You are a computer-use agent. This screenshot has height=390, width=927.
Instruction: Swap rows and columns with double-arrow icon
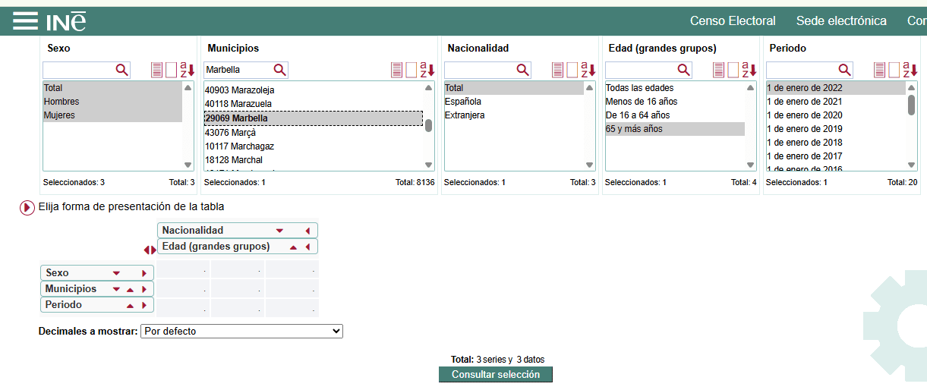click(150, 250)
